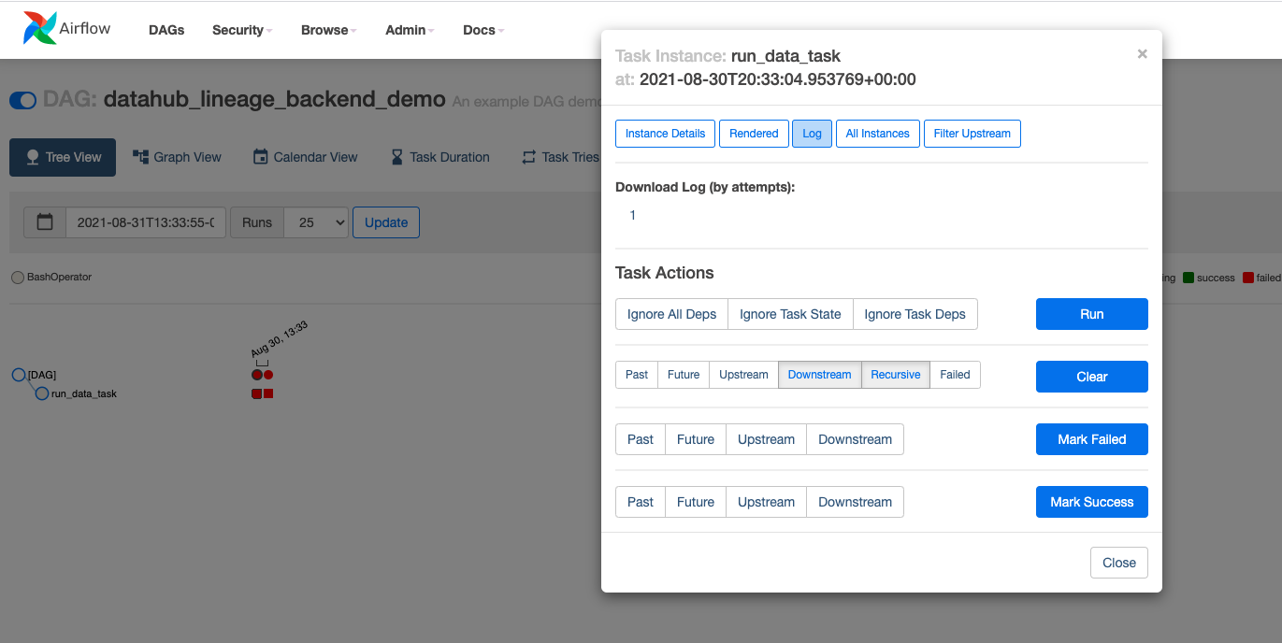Screen dimensions: 1282x643
Task: Click the Airflow pinwheel logo
Action: [x=39, y=29]
